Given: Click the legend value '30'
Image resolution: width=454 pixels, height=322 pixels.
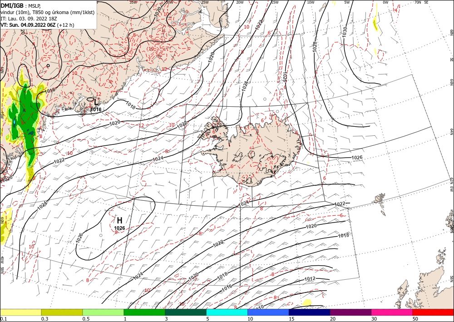Looking at the screenshot, I should [x=374, y=319].
